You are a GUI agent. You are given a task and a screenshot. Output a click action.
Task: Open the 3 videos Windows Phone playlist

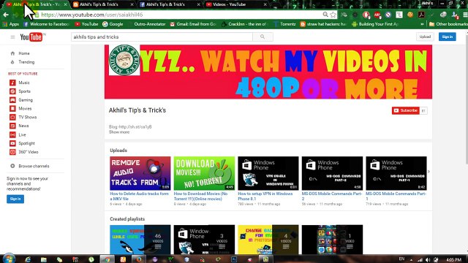pos(204,240)
